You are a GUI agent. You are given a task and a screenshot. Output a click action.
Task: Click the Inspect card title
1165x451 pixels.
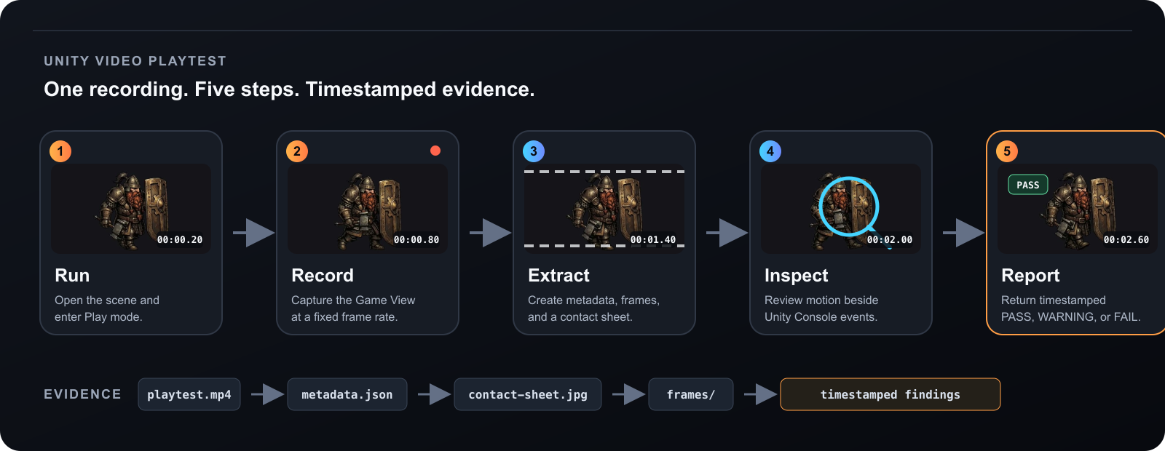coord(797,276)
